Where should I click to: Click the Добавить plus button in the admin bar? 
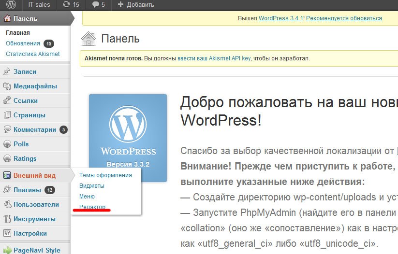point(136,4)
